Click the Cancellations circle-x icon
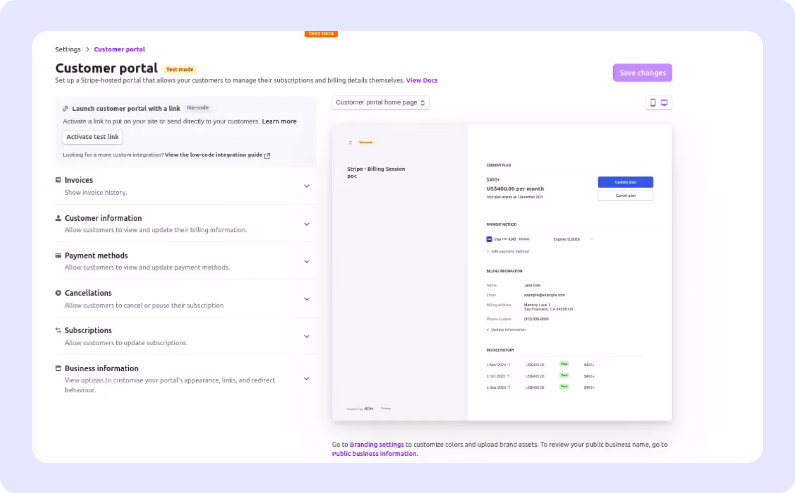This screenshot has height=493, width=795. pos(58,293)
